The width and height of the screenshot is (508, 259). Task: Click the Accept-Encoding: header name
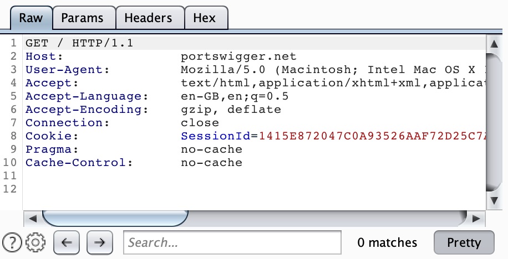[87, 110]
